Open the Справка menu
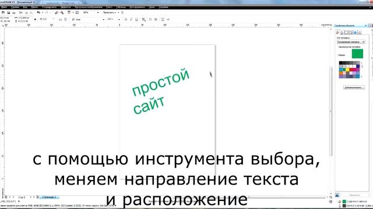This screenshot has width=373, height=209. tap(163, 7)
